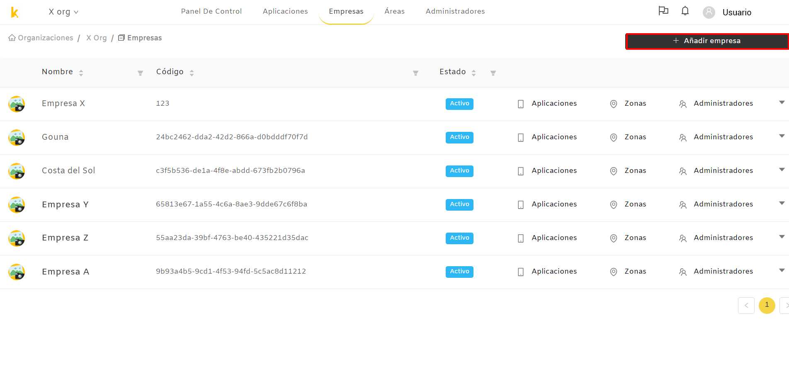Click Administradores people icon for Empresa A

tap(683, 272)
